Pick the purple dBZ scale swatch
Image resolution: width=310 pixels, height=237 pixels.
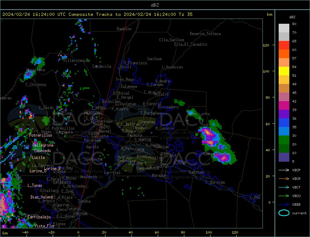[284, 114]
